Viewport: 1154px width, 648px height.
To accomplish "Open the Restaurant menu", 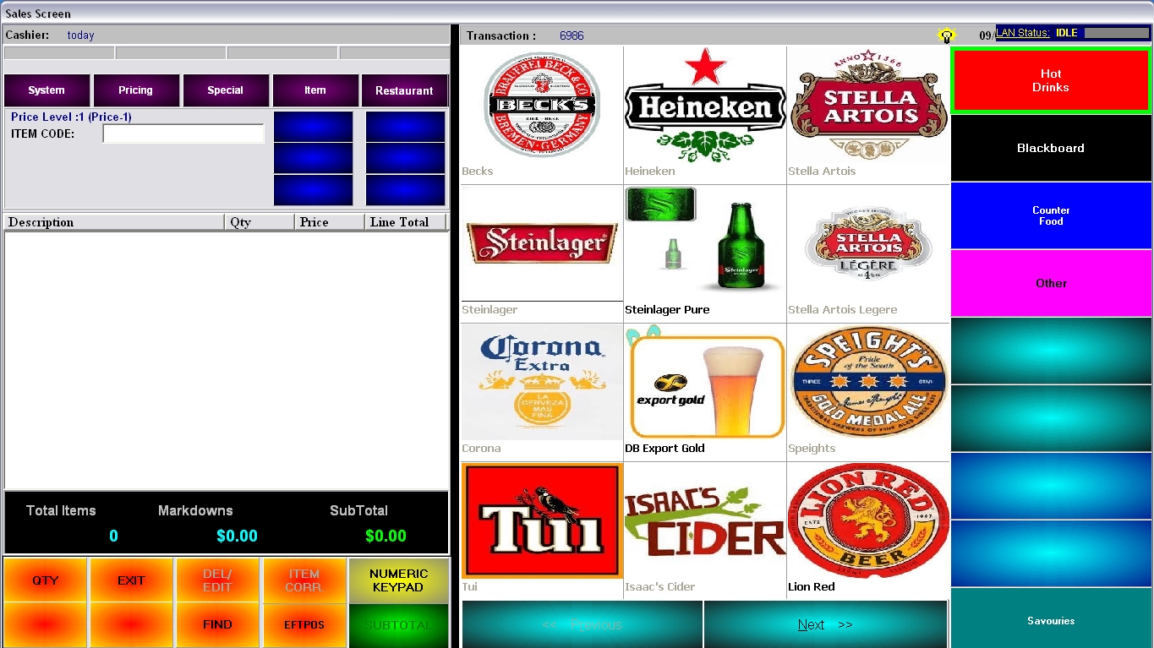I will [405, 90].
